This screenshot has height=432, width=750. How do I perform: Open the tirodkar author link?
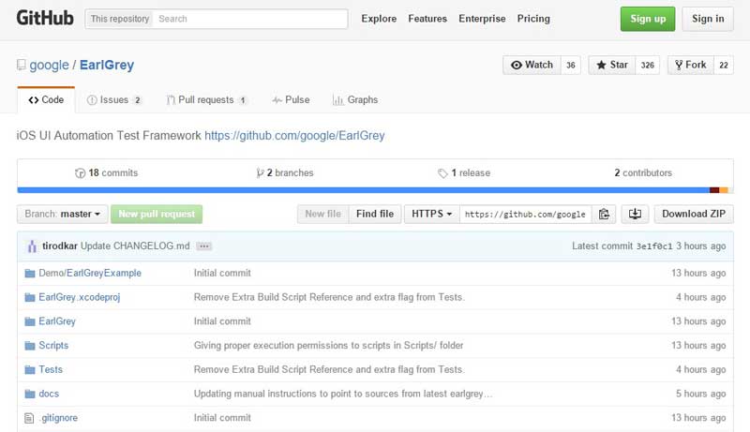60,246
